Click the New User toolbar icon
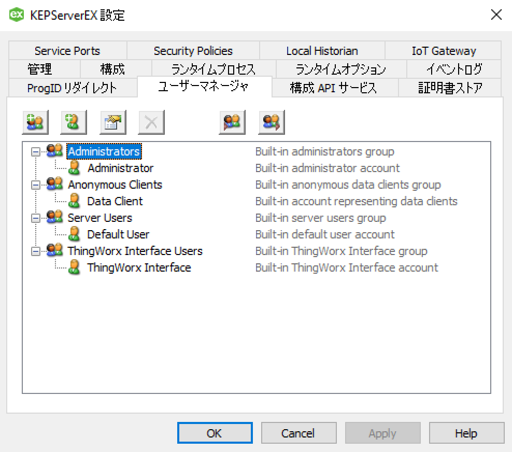 coord(74,122)
